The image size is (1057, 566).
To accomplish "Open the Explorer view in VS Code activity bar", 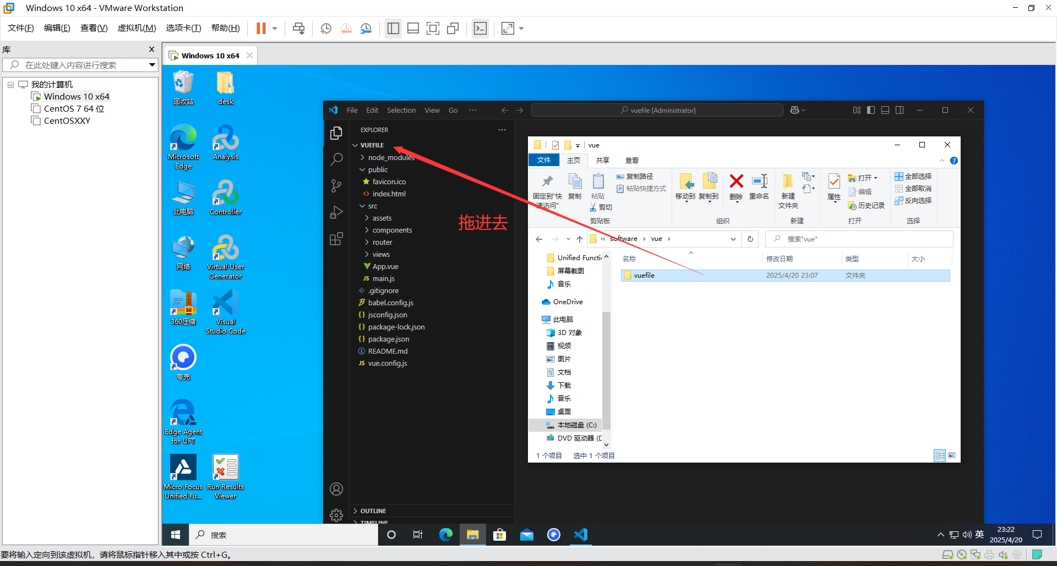I will pos(336,133).
